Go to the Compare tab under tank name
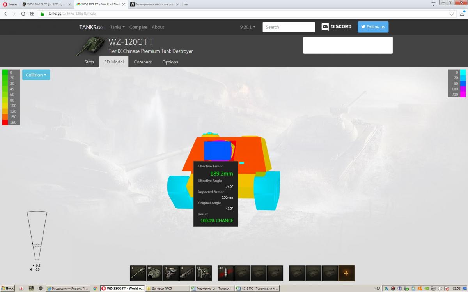 [x=143, y=62]
